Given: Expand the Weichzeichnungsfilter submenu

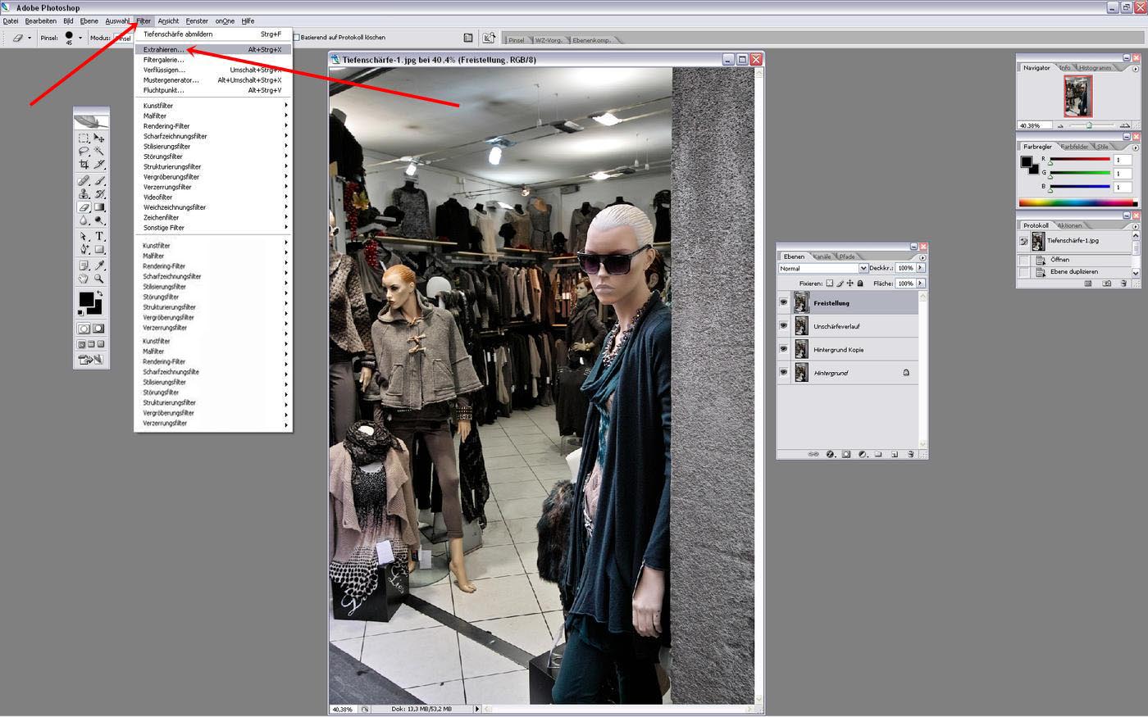Looking at the screenshot, I should coord(214,207).
